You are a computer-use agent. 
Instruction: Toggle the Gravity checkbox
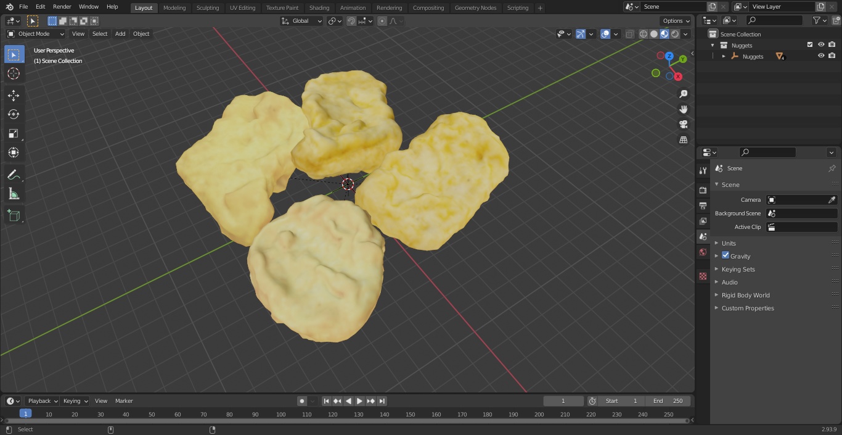[726, 255]
